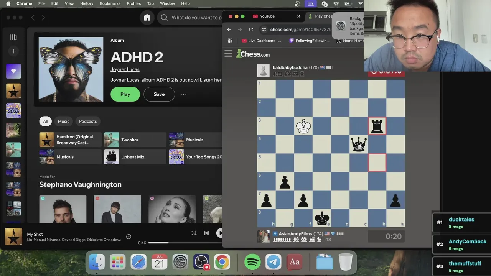Select the black pawn on a7
Screen dimensions: 491x276
coord(395,200)
